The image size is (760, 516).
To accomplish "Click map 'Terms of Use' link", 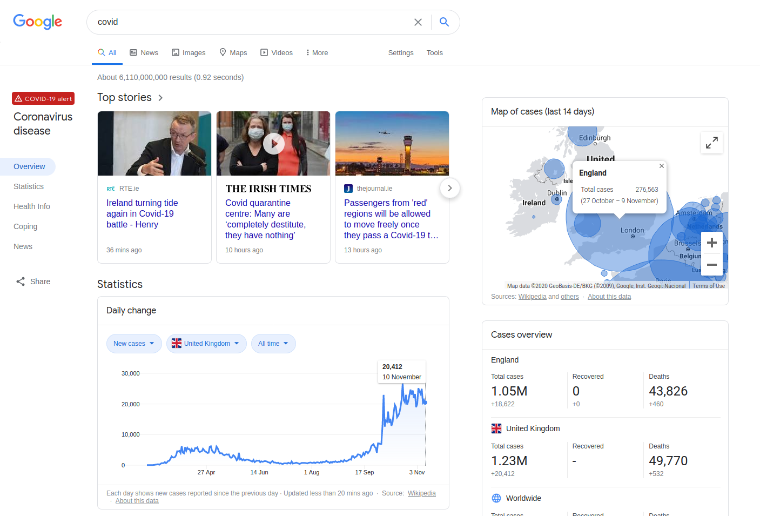I will coord(709,286).
